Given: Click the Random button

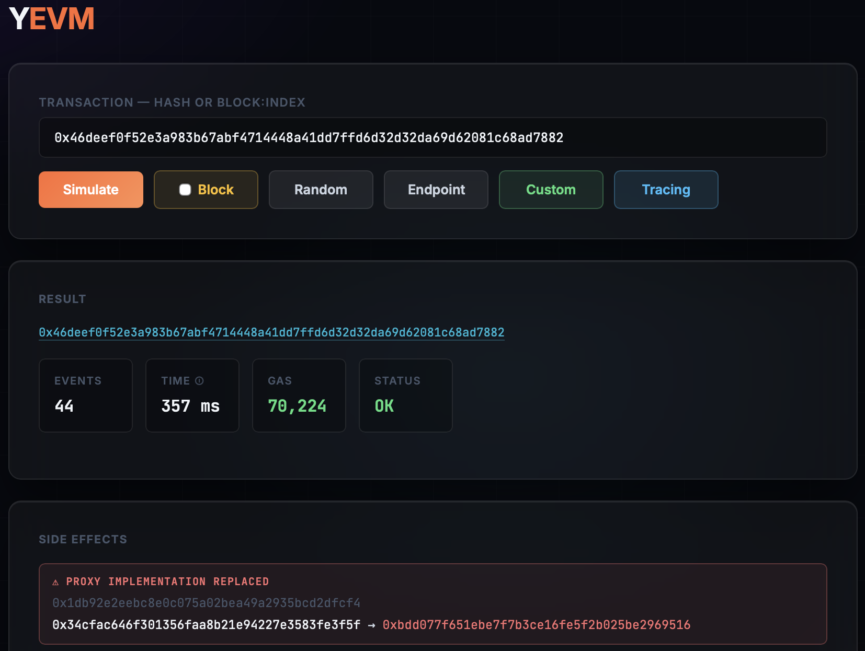Looking at the screenshot, I should (321, 190).
